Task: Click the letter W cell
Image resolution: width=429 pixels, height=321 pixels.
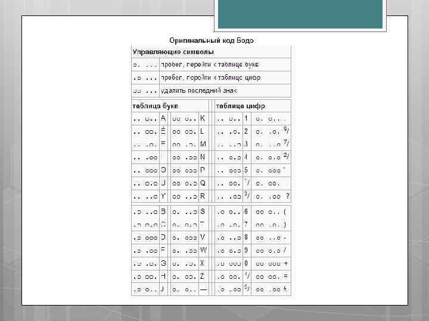Action: tap(203, 250)
